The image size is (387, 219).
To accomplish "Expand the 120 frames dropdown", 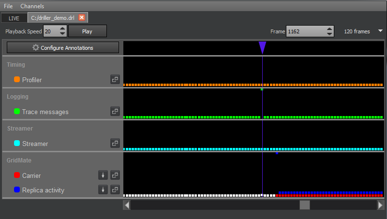I will coord(380,31).
